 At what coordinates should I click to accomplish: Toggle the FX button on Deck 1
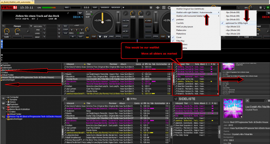[3, 26]
